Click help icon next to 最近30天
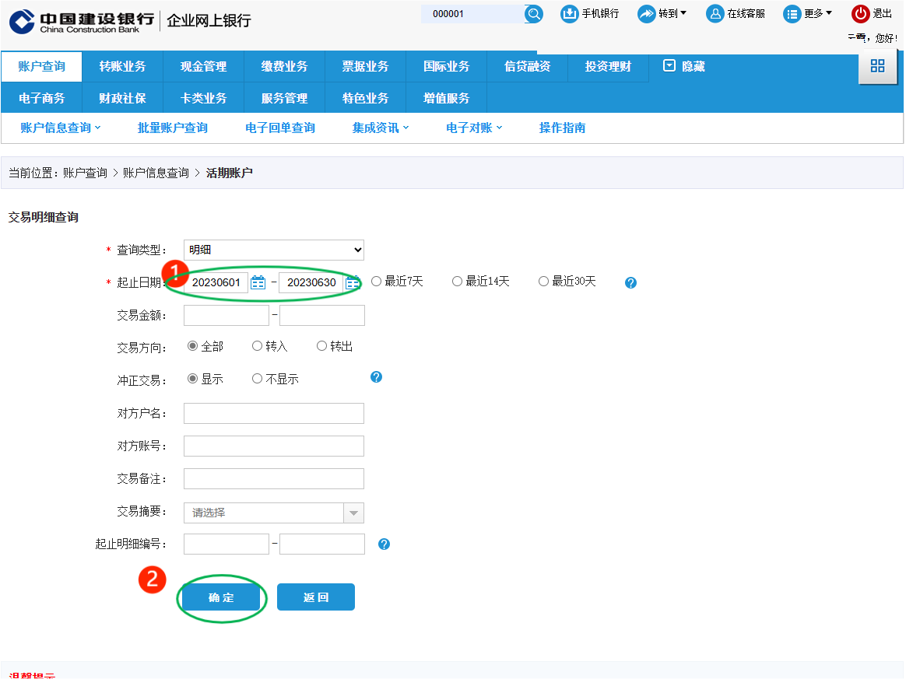This screenshot has width=906, height=679. pyautogui.click(x=630, y=283)
